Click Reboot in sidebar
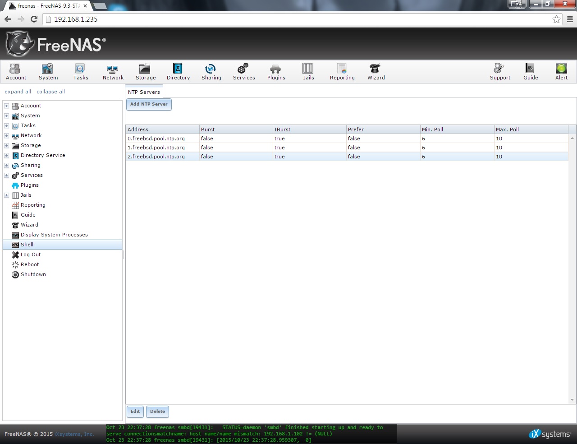577x444 pixels. point(30,264)
